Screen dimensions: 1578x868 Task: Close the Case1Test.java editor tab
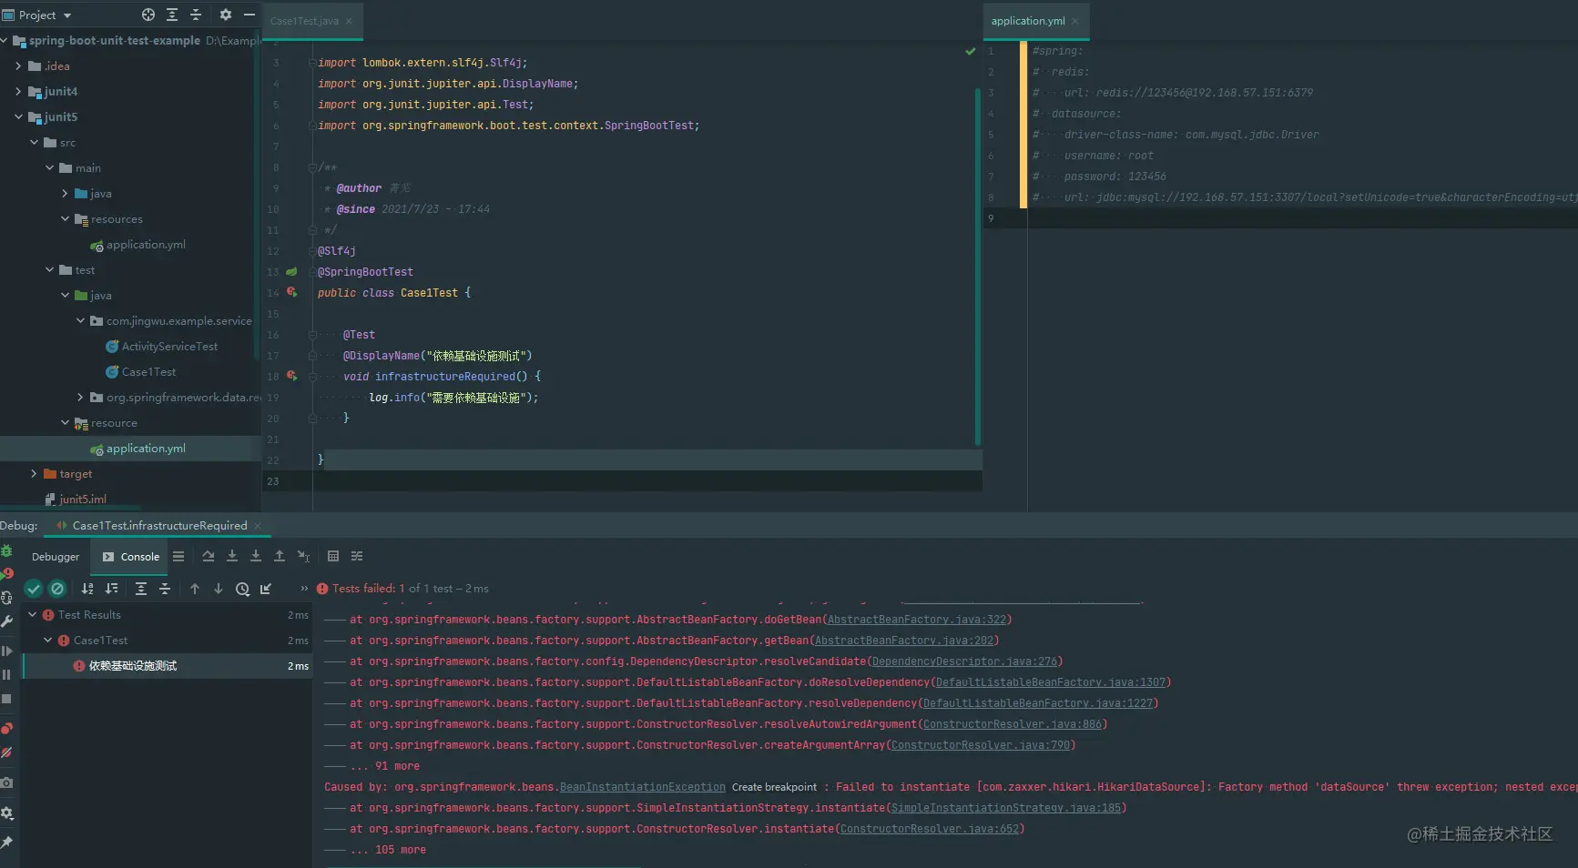349,21
